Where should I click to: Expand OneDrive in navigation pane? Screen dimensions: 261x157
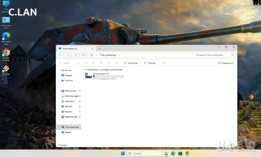coord(59,81)
